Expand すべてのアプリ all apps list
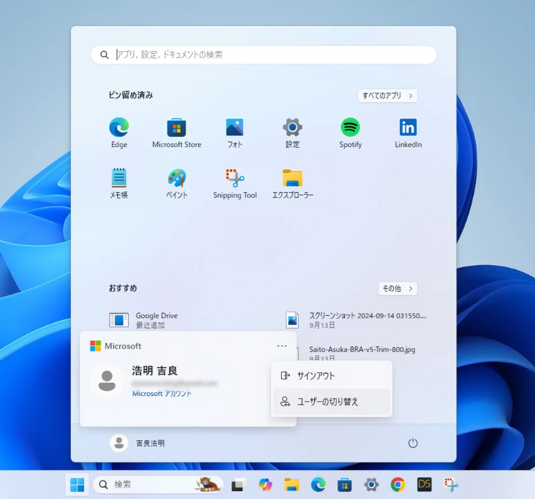Viewport: 535px width, 499px height. 388,95
